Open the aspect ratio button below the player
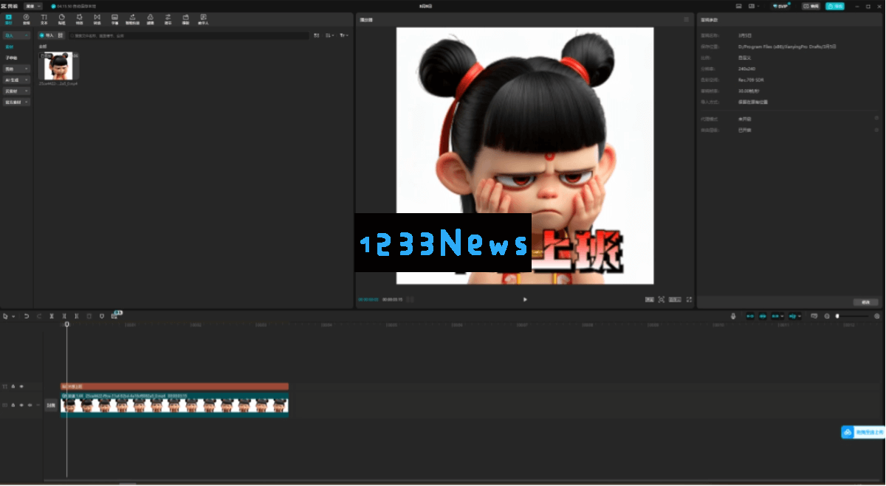The width and height of the screenshot is (886, 486). (675, 299)
